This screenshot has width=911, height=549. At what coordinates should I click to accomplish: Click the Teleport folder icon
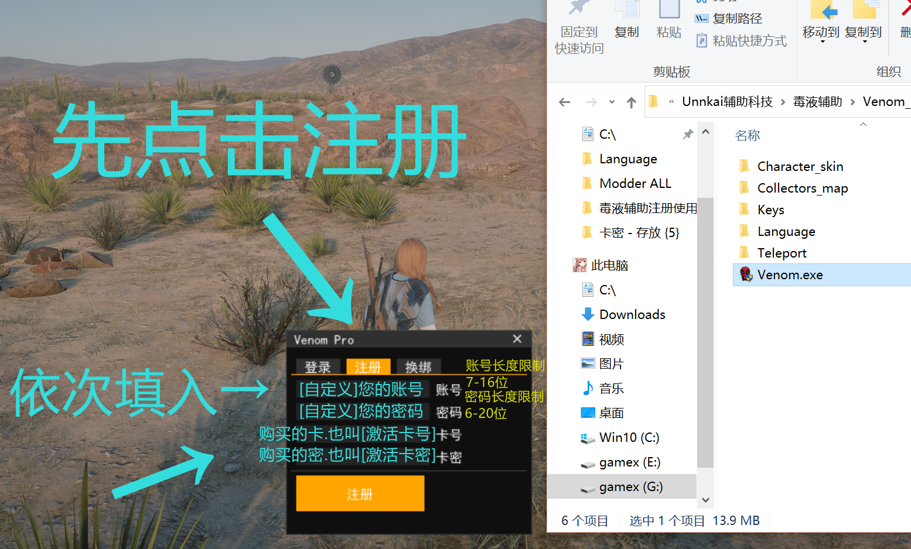tap(744, 253)
